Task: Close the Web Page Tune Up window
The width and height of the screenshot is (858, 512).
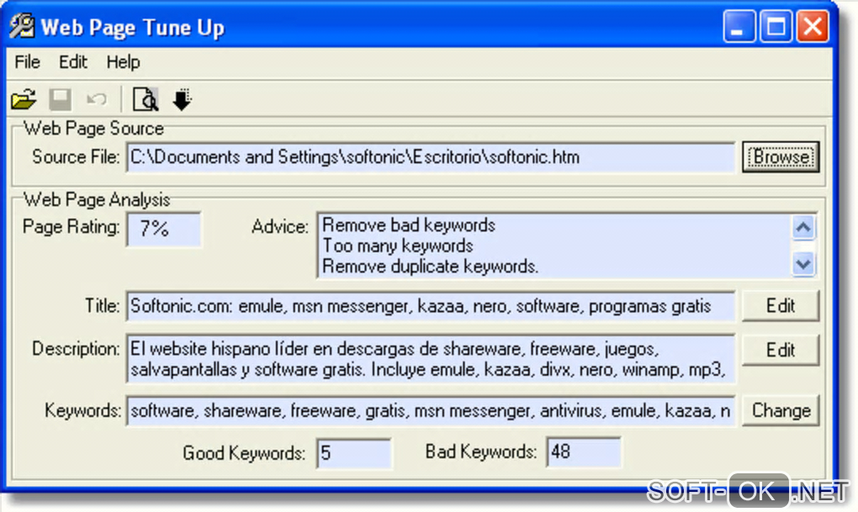Action: [813, 26]
